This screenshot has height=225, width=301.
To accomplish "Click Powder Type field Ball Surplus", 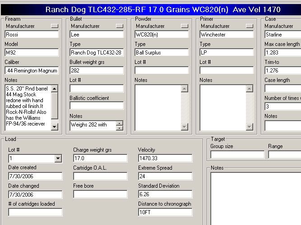I will tap(162, 53).
